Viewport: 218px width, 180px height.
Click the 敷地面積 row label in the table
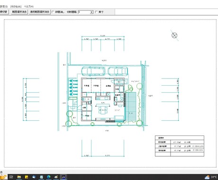tap(162, 142)
